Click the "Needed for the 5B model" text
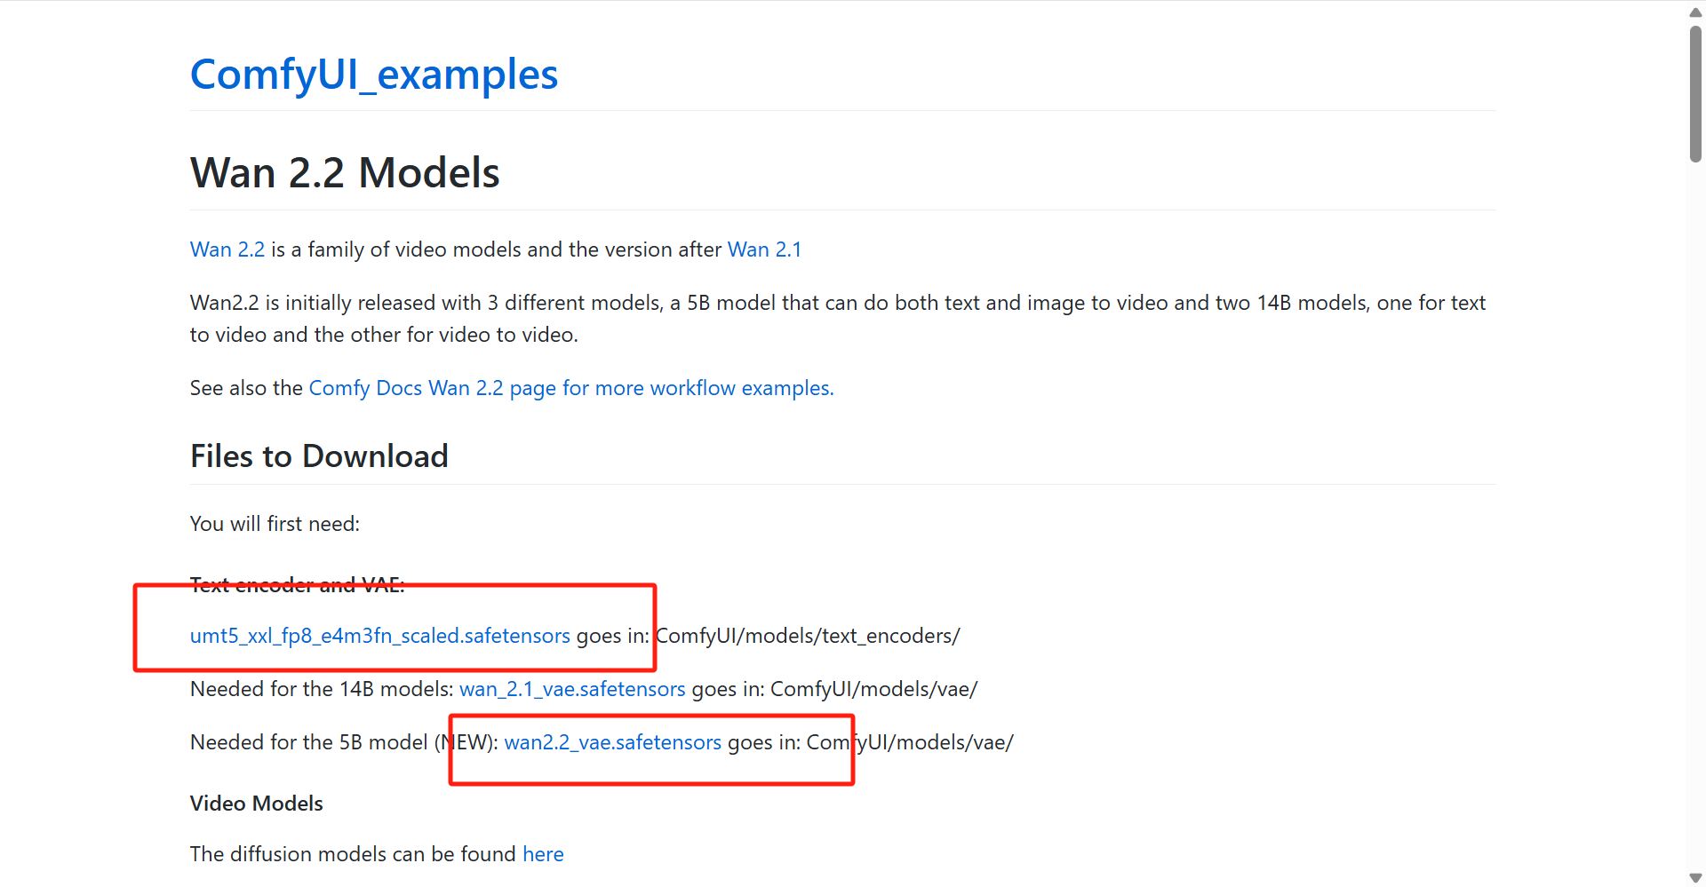1706x887 pixels. click(x=308, y=742)
